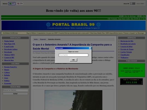Screen dimensions: 147x110
Task: Open Política column
Action: click(x=7, y=81)
